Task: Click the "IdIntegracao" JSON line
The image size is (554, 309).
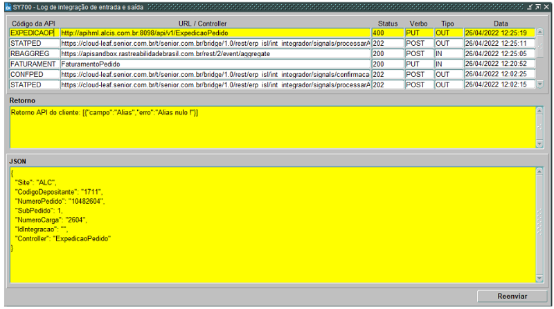Action: (42, 229)
